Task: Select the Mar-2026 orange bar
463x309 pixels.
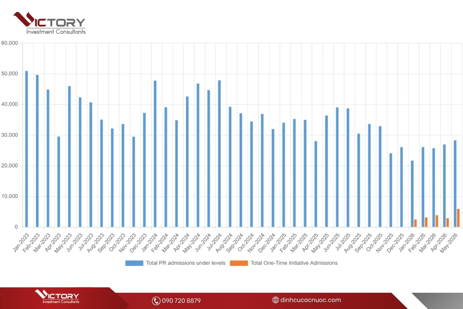Action: point(437,221)
